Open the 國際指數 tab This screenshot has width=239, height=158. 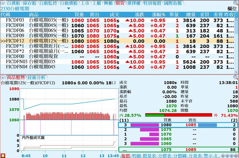pos(173,3)
